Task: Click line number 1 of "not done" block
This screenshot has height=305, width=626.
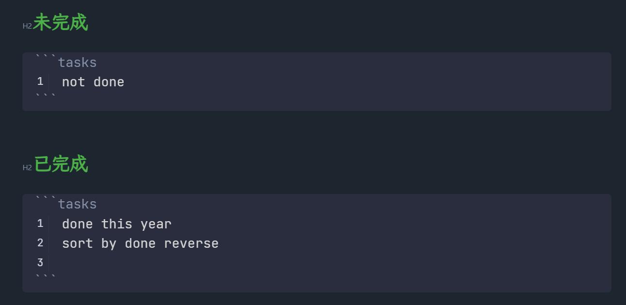Action: pos(40,81)
